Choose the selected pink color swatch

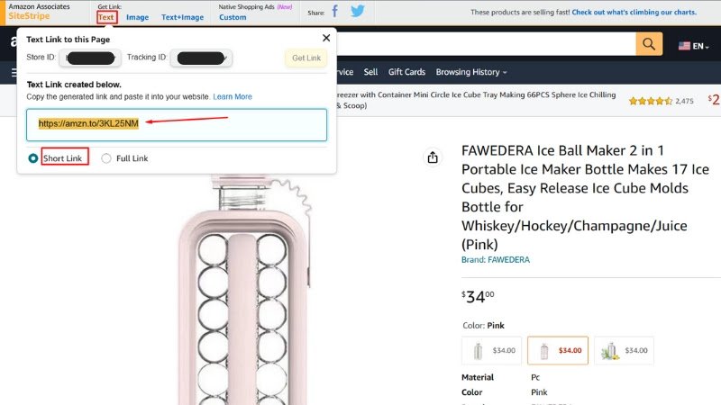click(556, 350)
